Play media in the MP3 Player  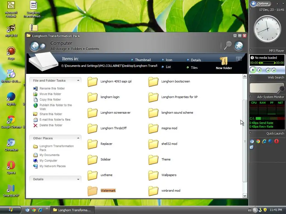(x=253, y=70)
